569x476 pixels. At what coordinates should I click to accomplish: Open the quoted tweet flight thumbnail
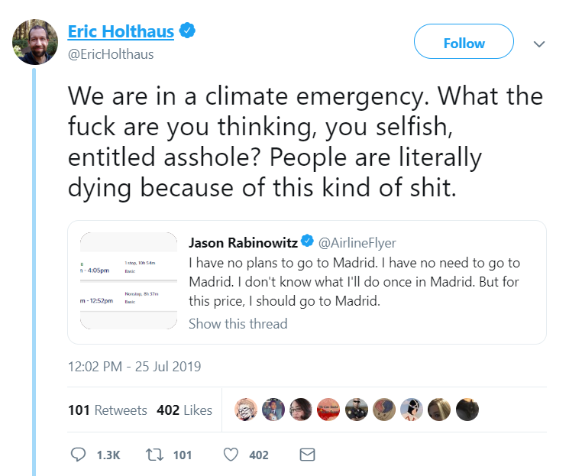coord(128,280)
